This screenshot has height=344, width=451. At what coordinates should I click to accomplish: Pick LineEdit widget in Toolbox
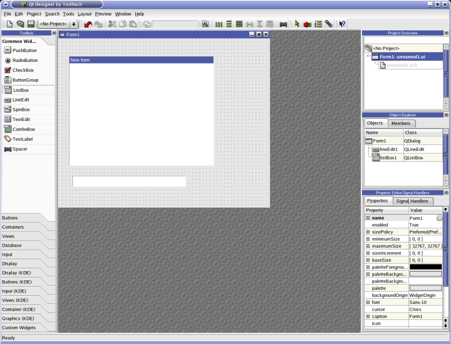(28, 100)
